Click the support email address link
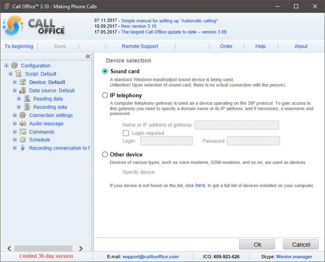Viewport: 325px width, 262px height. coord(151,257)
